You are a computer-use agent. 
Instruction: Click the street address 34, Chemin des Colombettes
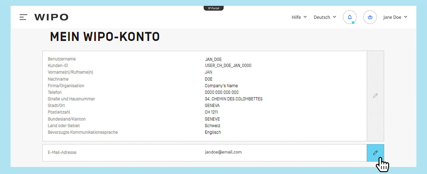[233, 99]
